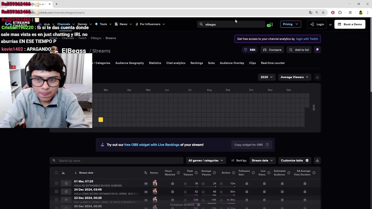Sort by the Stream date column header
Viewport: 372px width, 209px height.
click(86, 173)
